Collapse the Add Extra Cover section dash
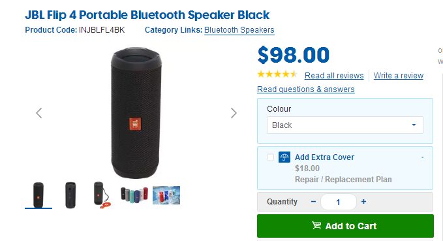 (423, 157)
